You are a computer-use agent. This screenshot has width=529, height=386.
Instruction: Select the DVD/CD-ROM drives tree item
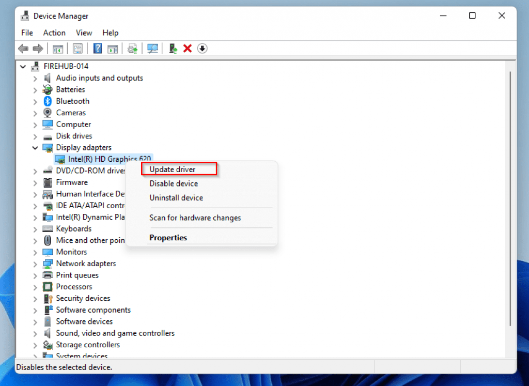click(91, 171)
